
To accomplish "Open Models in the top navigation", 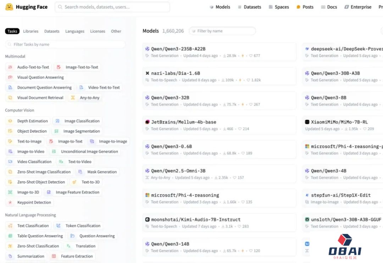I will [220, 7].
